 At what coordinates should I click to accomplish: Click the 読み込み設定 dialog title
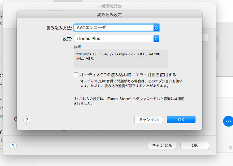(x=110, y=15)
